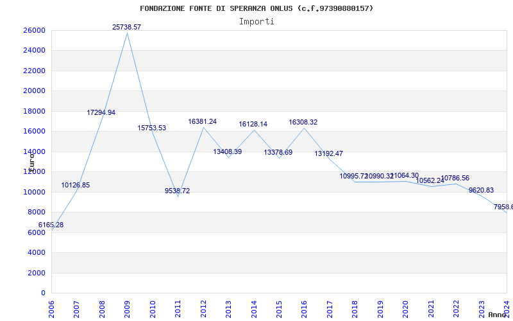Select the x-axis year 2013
This screenshot has width=513, height=321.
tap(228, 309)
